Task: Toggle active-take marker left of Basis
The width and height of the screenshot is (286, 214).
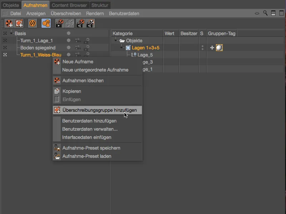Action: tap(5, 33)
